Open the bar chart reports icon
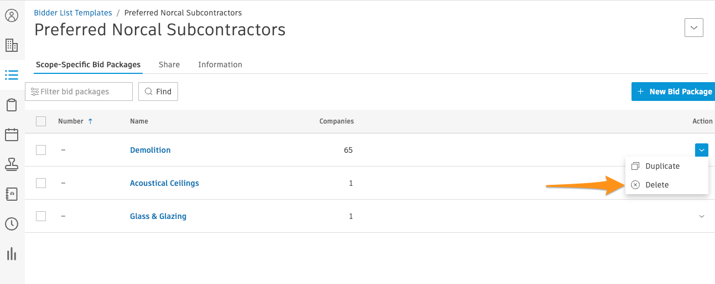715x284 pixels. [12, 254]
